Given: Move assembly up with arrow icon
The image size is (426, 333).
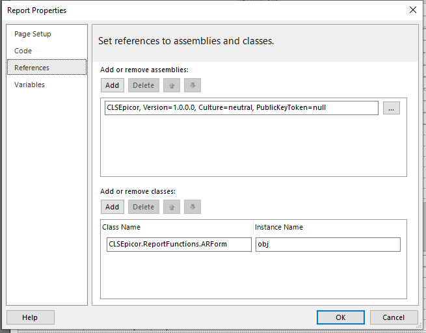Looking at the screenshot, I should coord(172,85).
